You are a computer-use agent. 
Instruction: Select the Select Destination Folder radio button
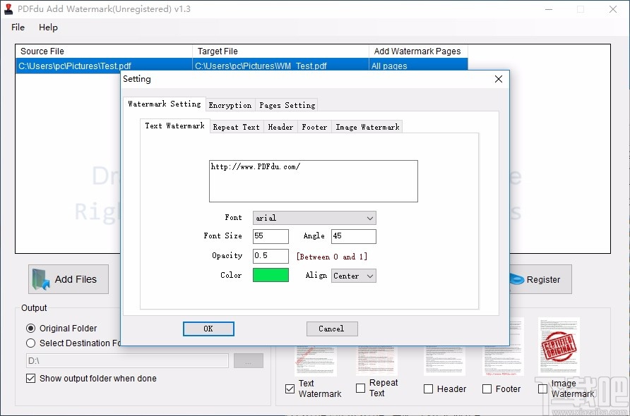click(x=30, y=343)
